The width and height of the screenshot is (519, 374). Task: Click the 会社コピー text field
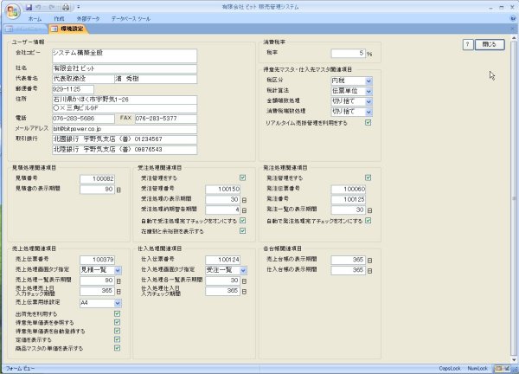(125, 56)
